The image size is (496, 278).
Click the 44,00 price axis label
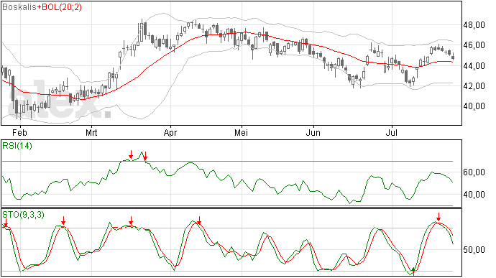pyautogui.click(x=474, y=66)
